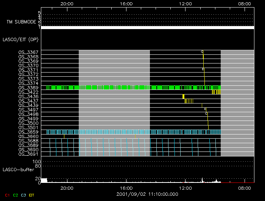Screen dimensions: 265x201
Task: Click the circle marker in OS_3497 row
Action: coord(205,109)
